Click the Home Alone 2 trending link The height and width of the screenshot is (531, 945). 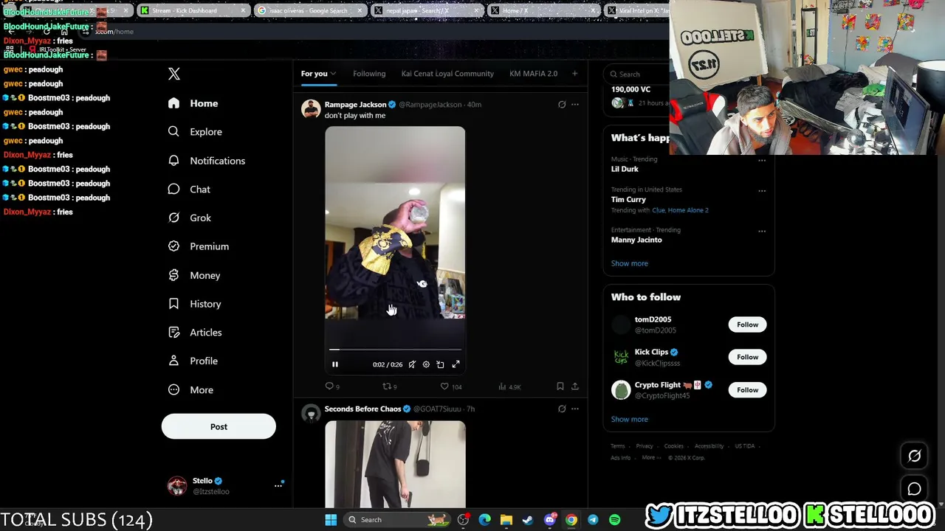point(688,210)
